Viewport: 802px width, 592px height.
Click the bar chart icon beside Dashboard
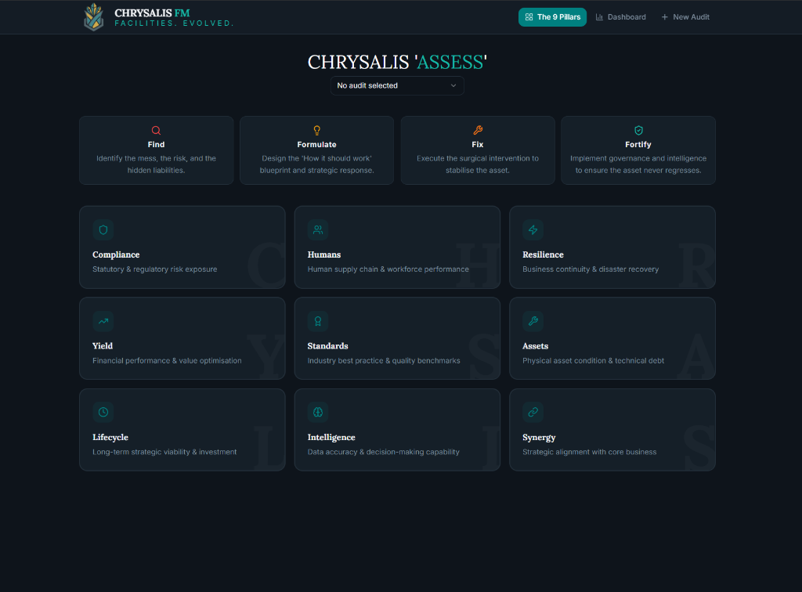coord(599,17)
